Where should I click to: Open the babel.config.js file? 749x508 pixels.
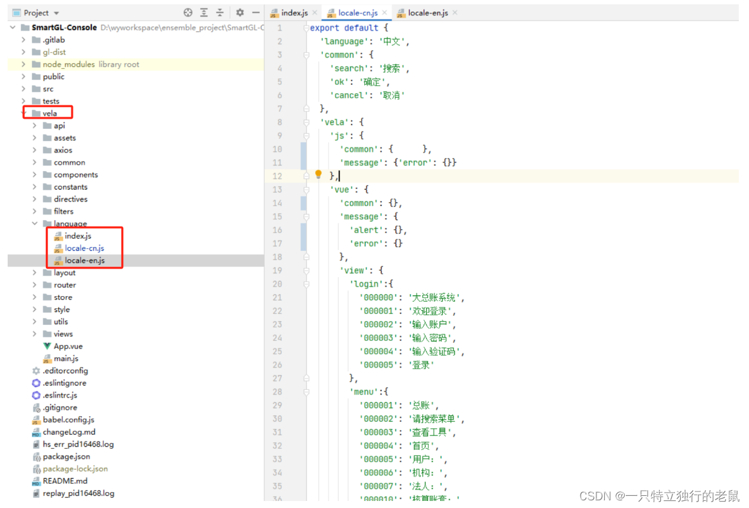tap(68, 420)
